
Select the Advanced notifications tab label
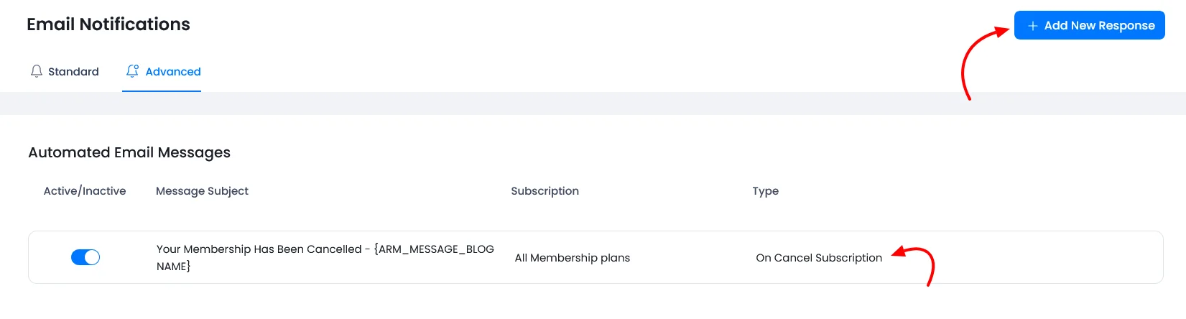point(173,72)
